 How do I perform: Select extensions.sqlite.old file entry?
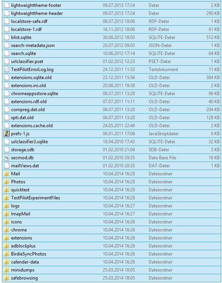[x=112, y=78]
